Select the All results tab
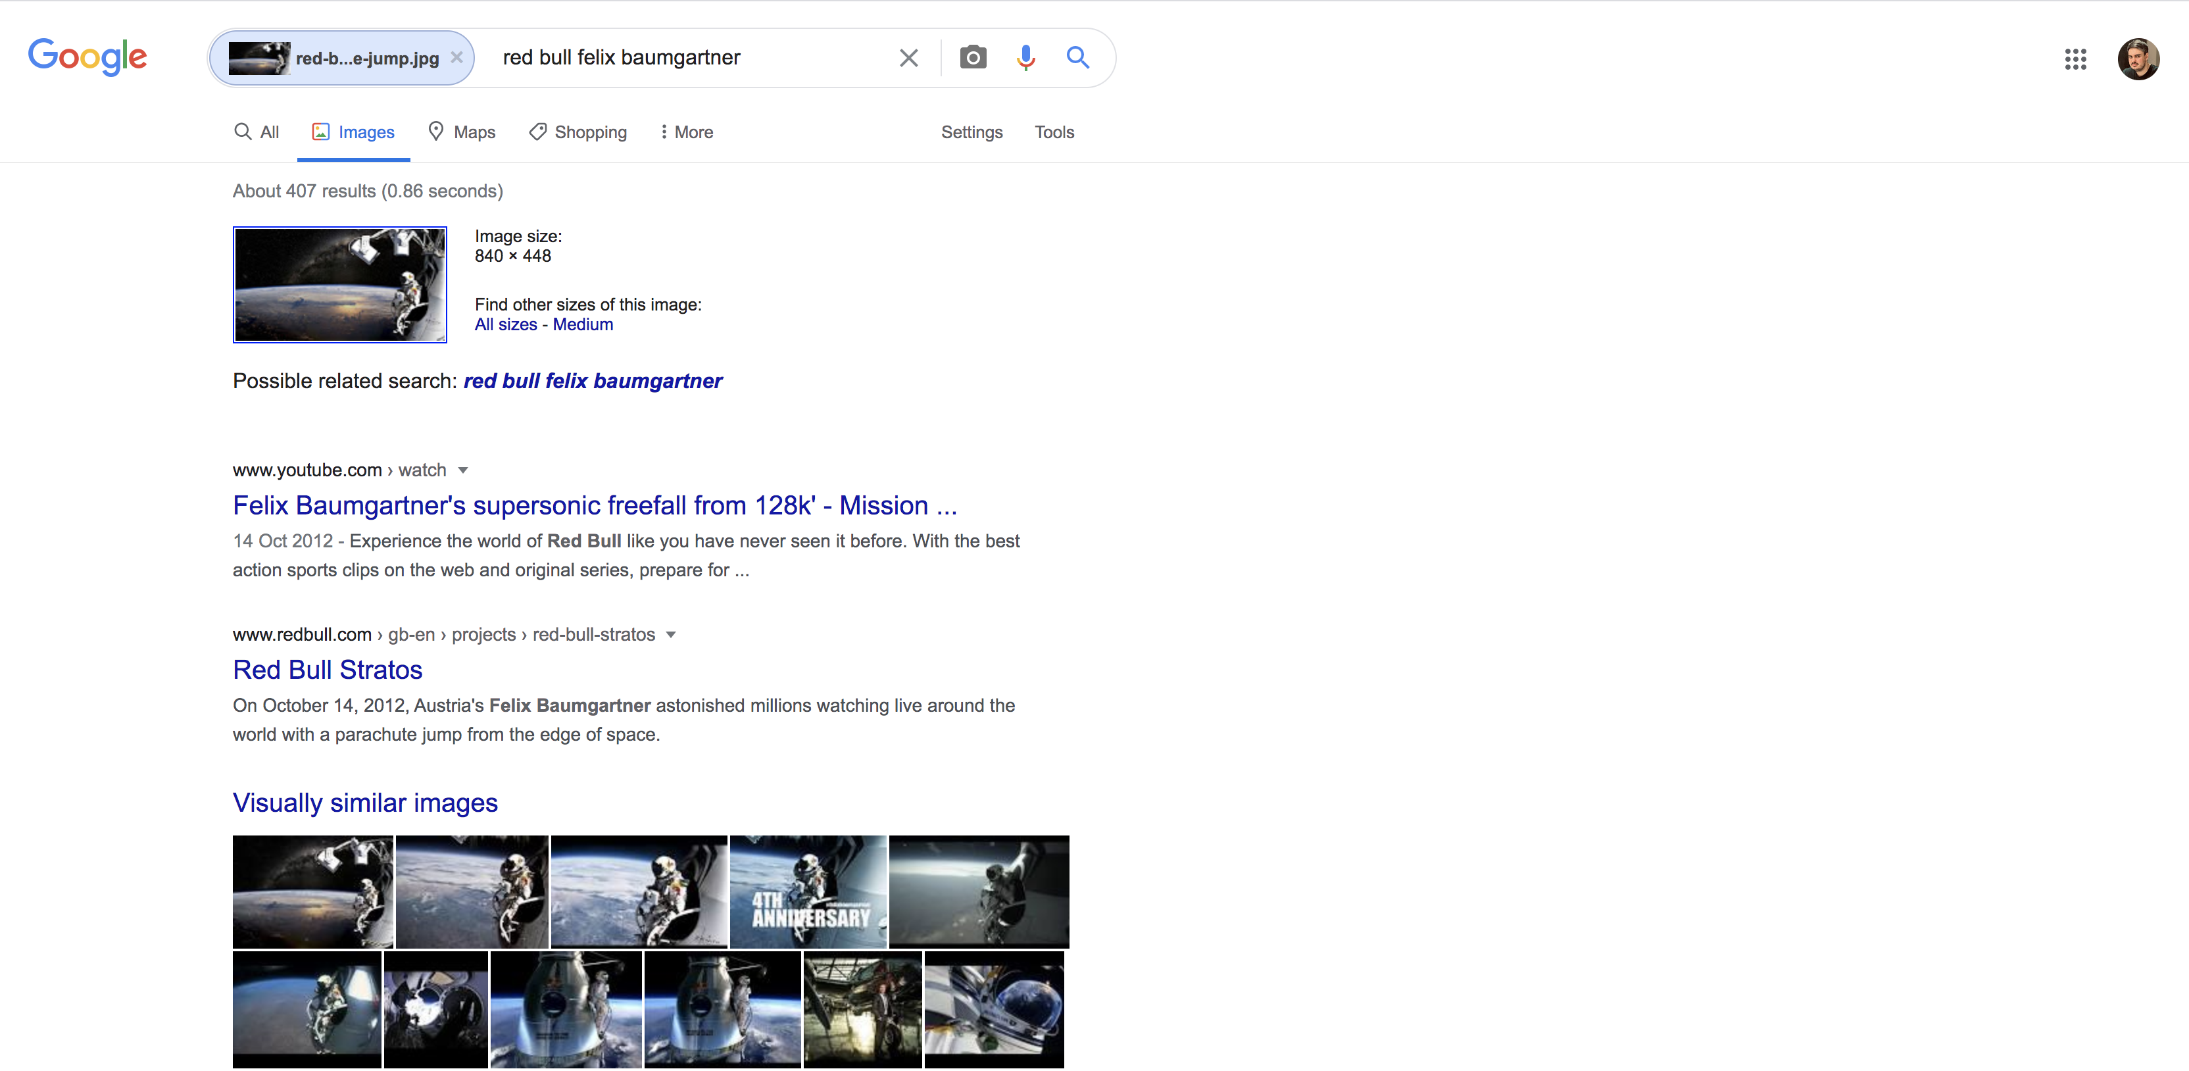Screen dimensions: 2189x1071 [x=260, y=132]
